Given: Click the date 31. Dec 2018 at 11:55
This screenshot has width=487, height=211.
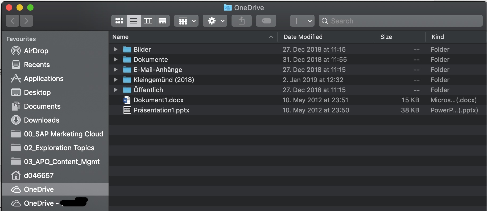Looking at the screenshot, I should pyautogui.click(x=315, y=59).
